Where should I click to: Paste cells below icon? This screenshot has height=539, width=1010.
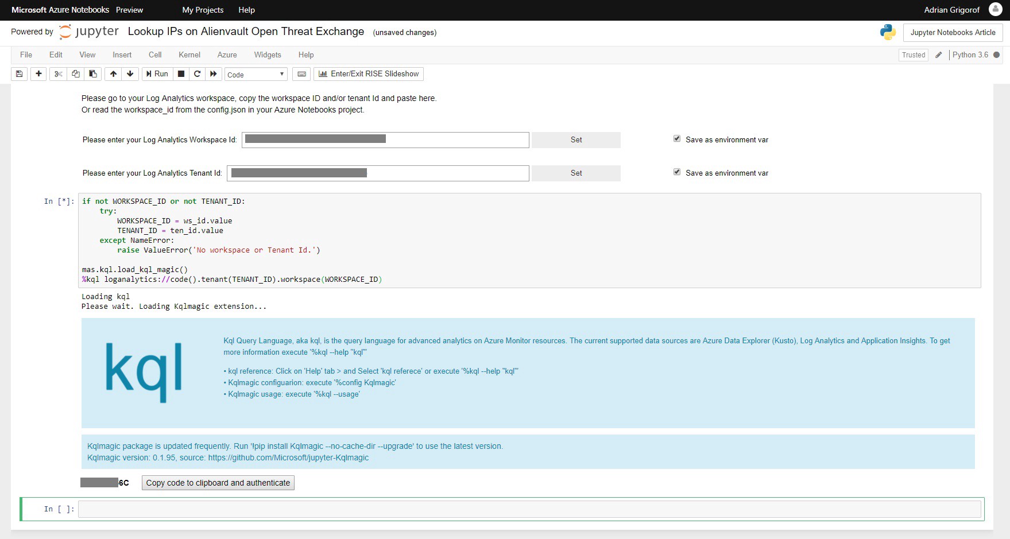[x=92, y=74]
